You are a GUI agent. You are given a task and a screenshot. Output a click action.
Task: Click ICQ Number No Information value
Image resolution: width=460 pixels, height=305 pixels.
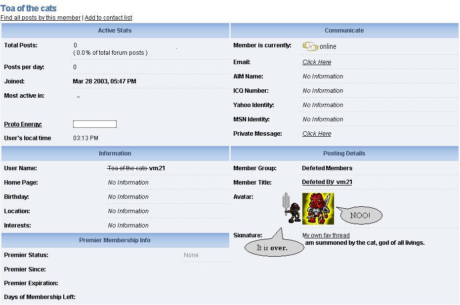(x=323, y=91)
